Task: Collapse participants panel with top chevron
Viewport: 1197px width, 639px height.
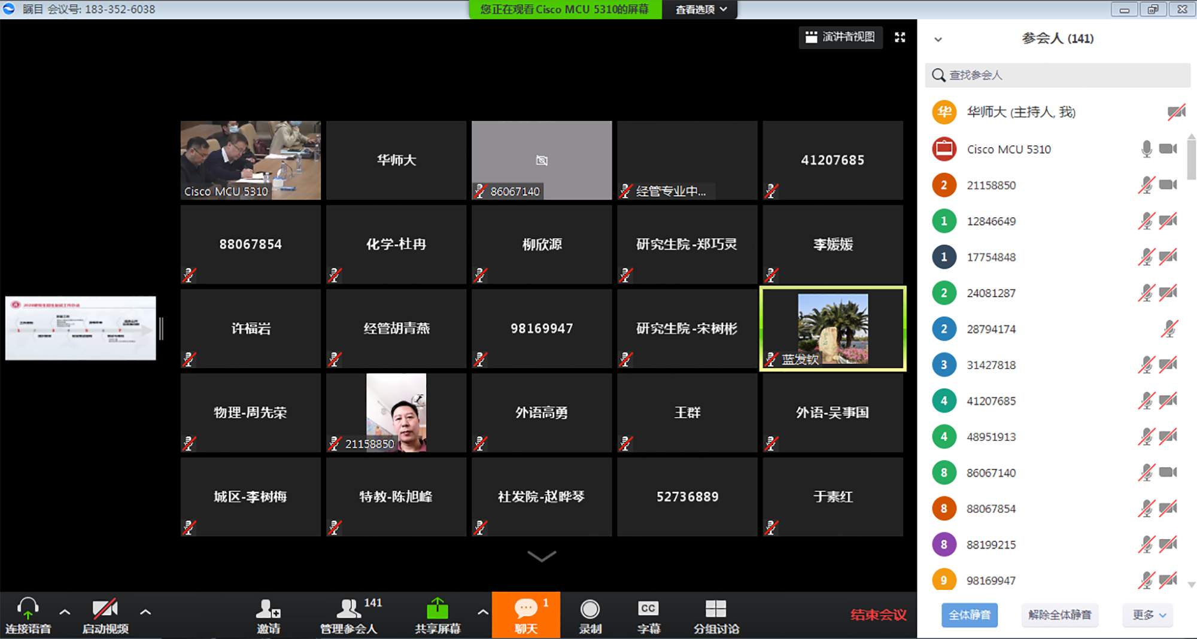Action: (x=938, y=39)
